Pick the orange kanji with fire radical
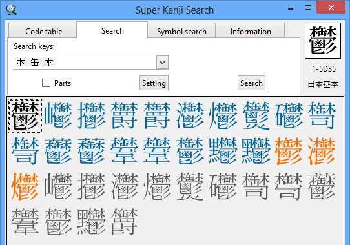 (25, 186)
